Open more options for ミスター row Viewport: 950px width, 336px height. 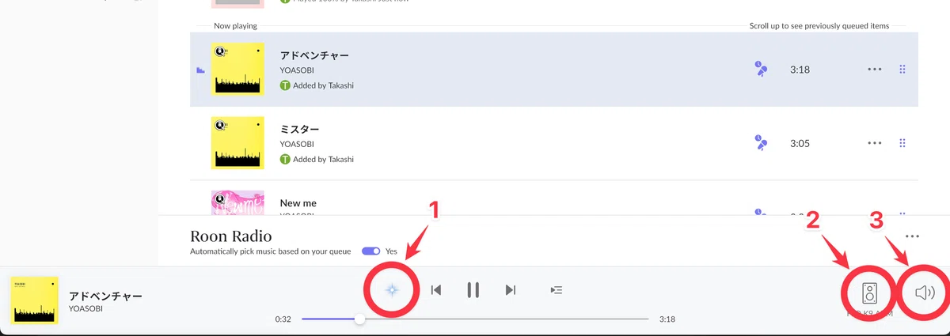click(875, 143)
